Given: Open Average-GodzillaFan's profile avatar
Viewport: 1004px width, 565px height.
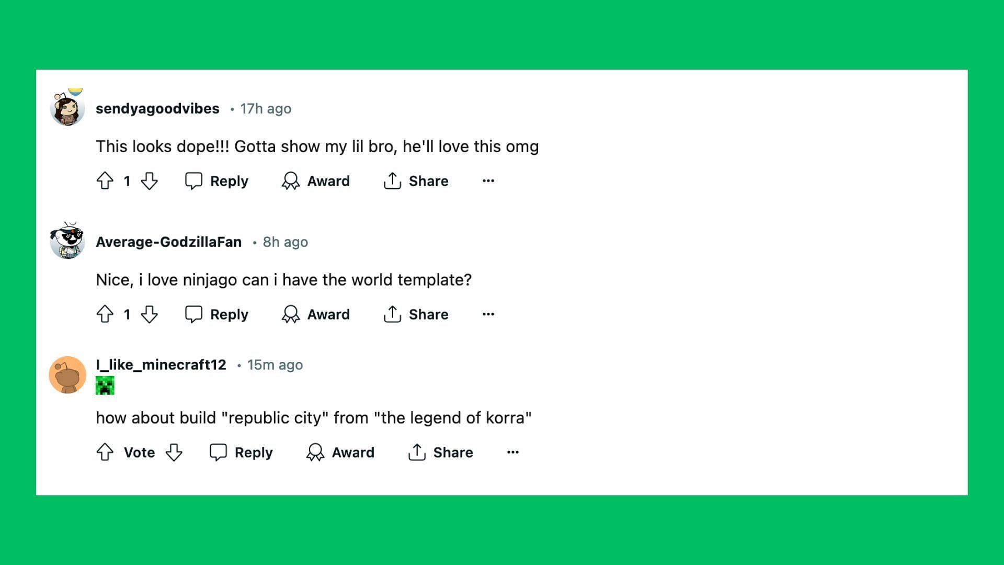Looking at the screenshot, I should (67, 240).
